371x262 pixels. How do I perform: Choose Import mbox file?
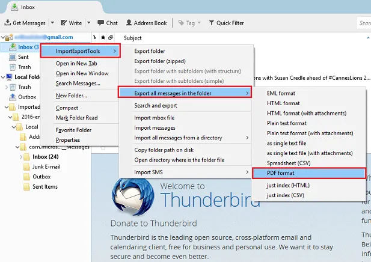(x=154, y=118)
